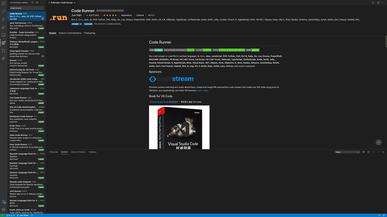Toggle output scroll lock

tap(369, 152)
